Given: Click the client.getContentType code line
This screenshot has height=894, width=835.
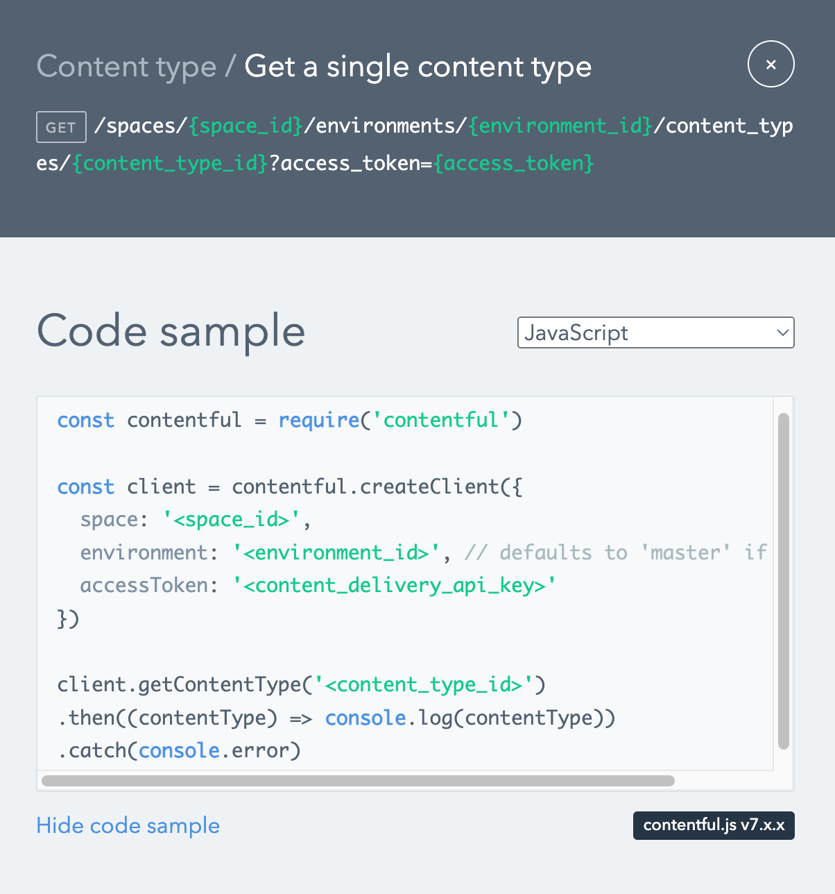Looking at the screenshot, I should (x=301, y=684).
